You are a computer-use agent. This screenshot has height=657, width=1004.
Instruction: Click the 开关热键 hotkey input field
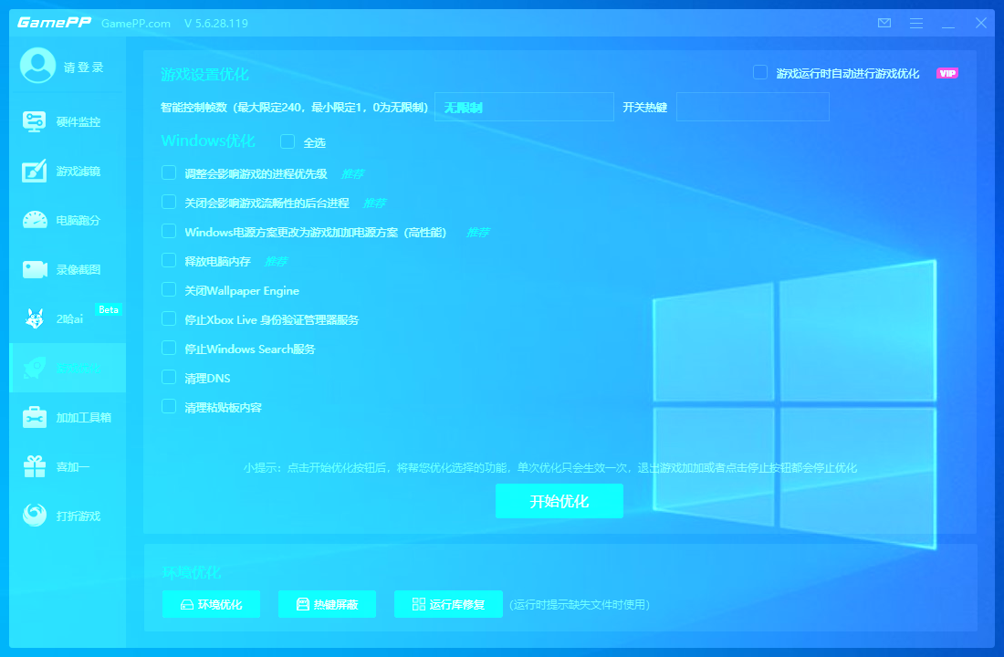(752, 108)
